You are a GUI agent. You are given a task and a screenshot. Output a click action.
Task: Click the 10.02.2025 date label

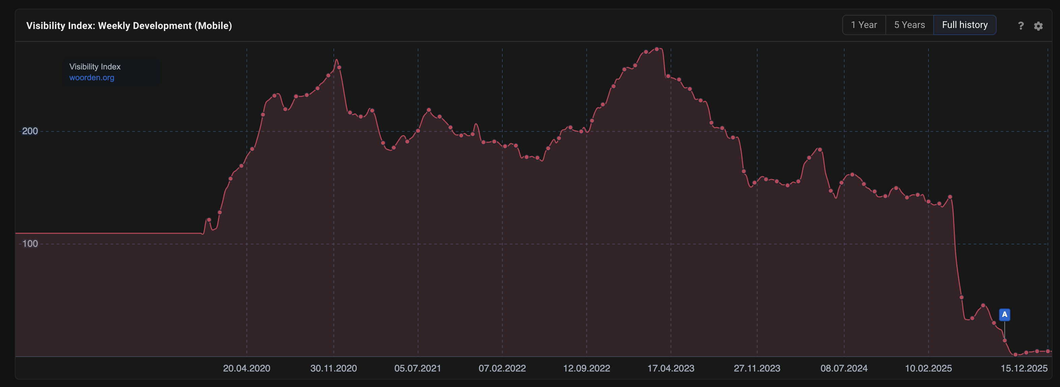[928, 368]
